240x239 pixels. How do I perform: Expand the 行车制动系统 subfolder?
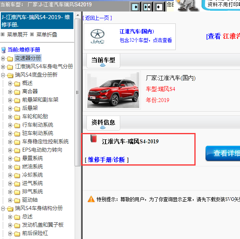(x=10, y=125)
